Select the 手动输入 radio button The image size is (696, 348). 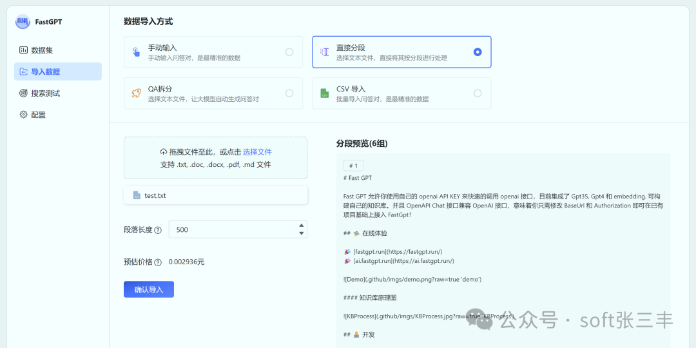289,52
